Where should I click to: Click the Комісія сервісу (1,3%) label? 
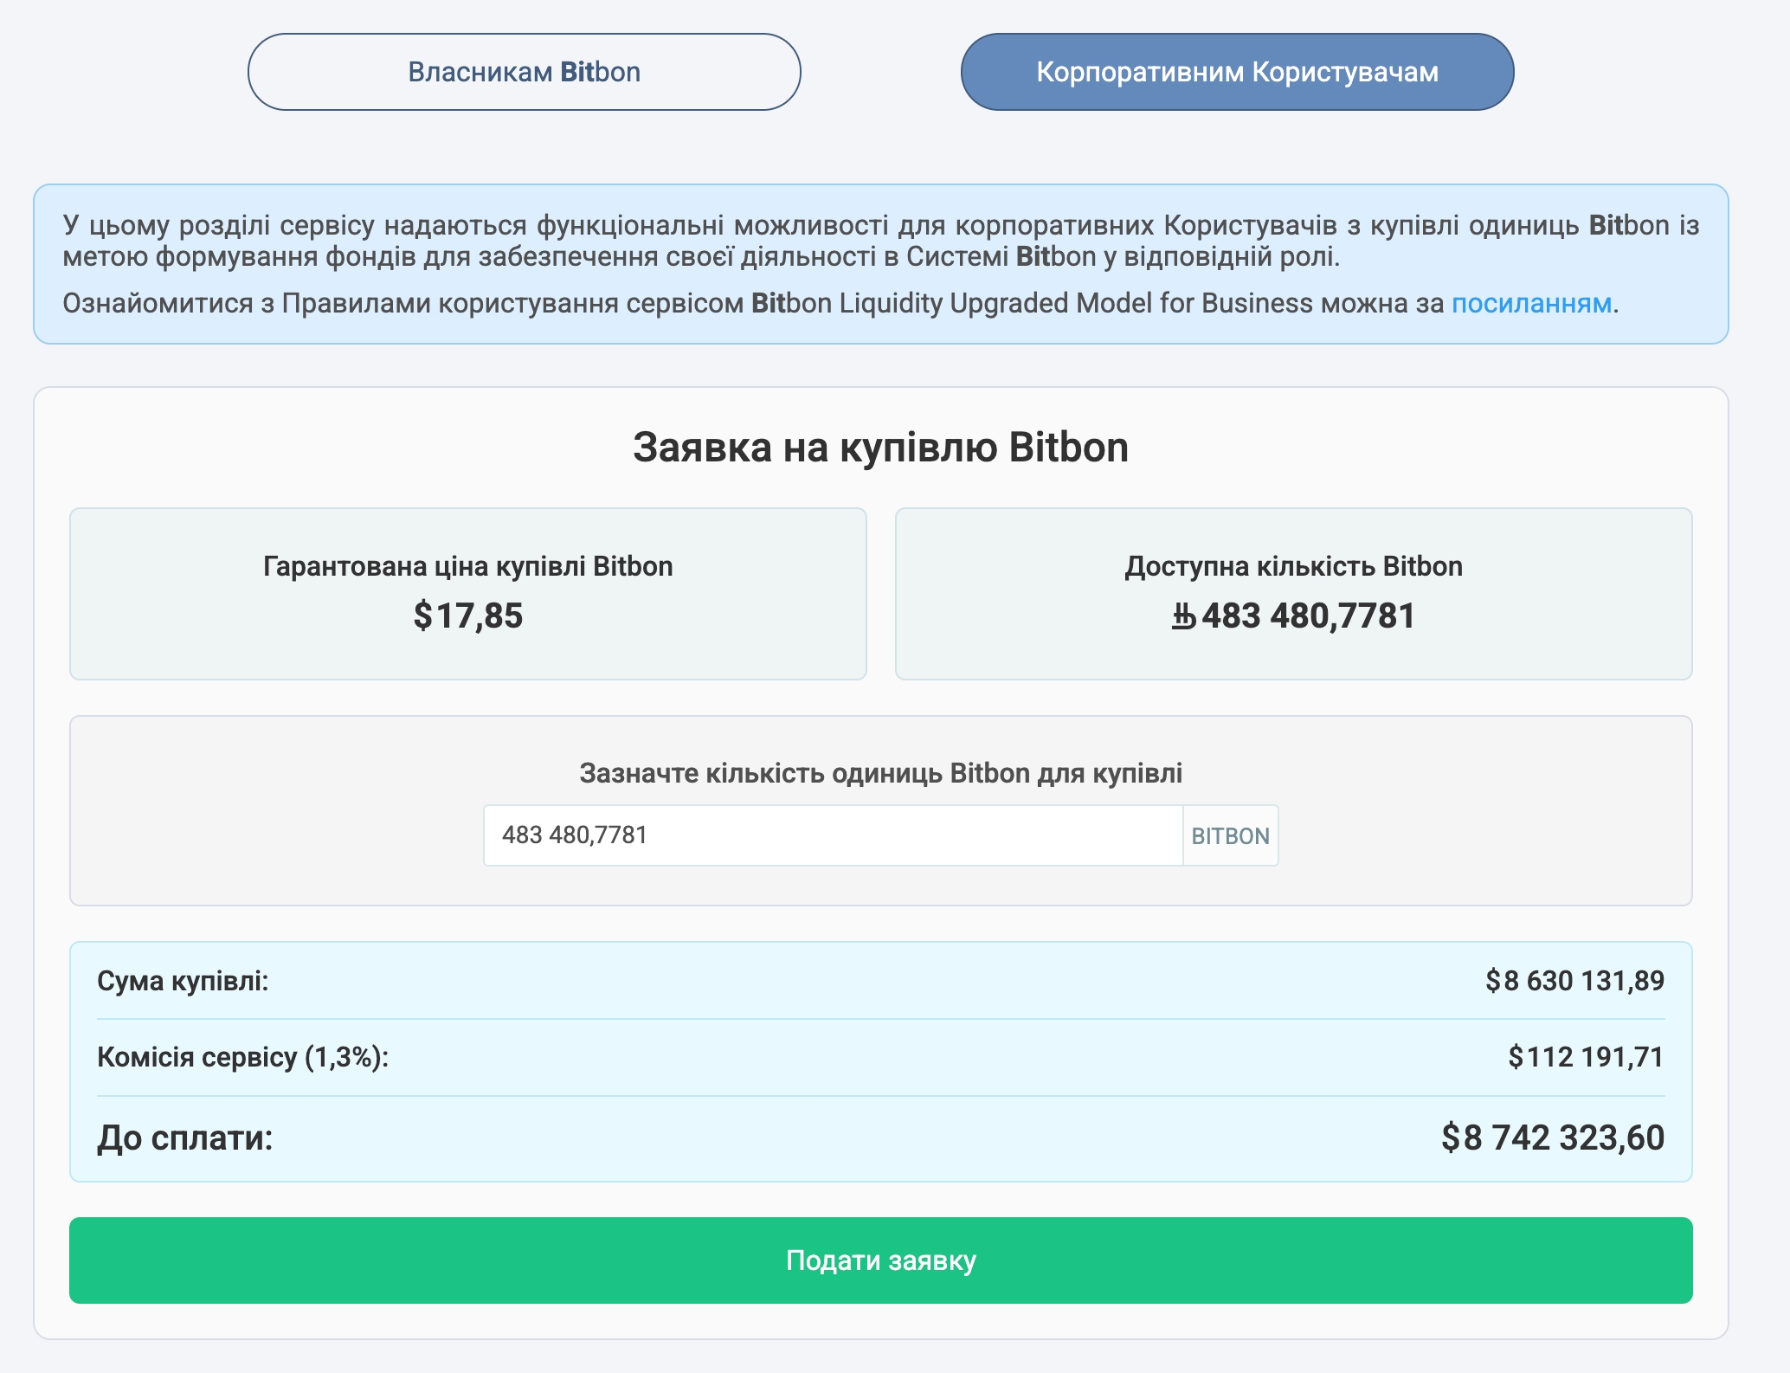pos(242,1057)
